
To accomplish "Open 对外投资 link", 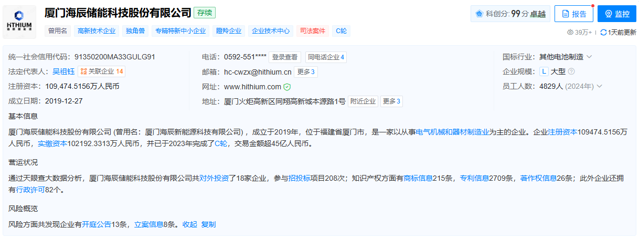I will (x=214, y=179).
